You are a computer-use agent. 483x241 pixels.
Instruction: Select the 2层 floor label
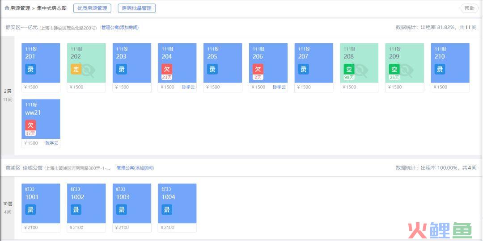(8, 91)
